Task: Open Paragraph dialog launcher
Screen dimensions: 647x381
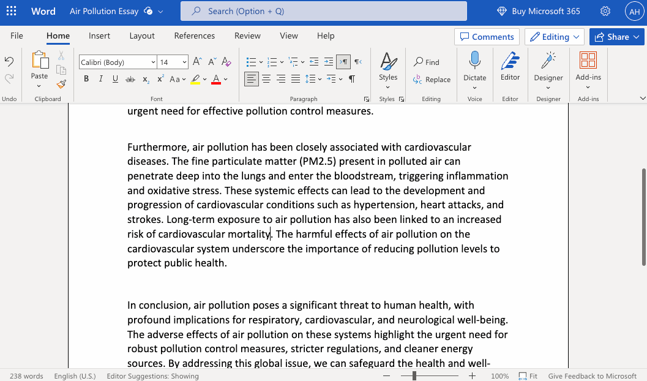Action: 367,99
